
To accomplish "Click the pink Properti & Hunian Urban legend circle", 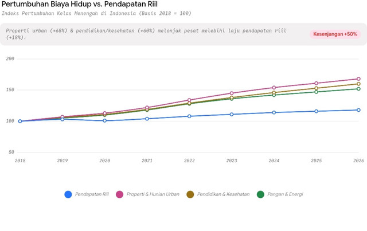I will coord(120,194).
